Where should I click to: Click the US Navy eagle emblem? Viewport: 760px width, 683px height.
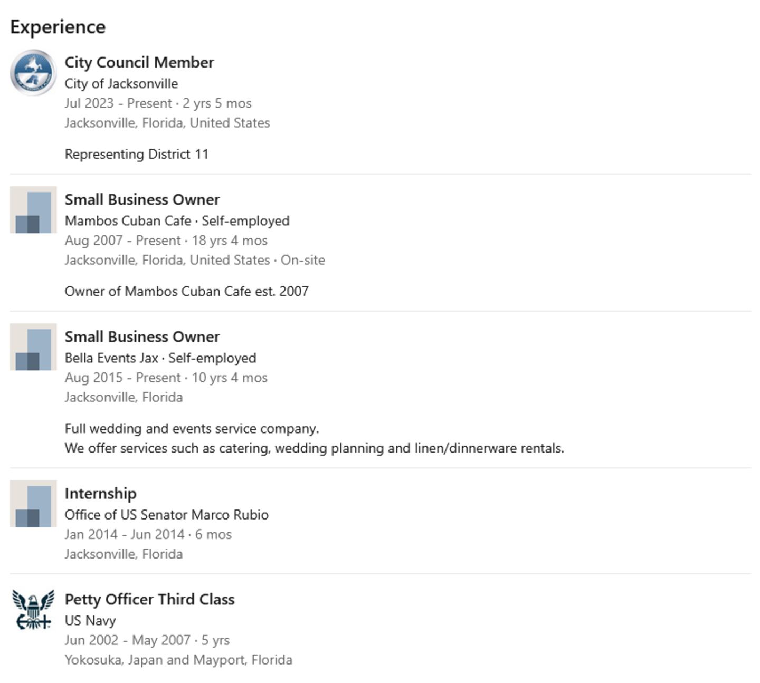(33, 609)
